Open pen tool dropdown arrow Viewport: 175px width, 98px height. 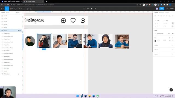(x=21, y=9)
